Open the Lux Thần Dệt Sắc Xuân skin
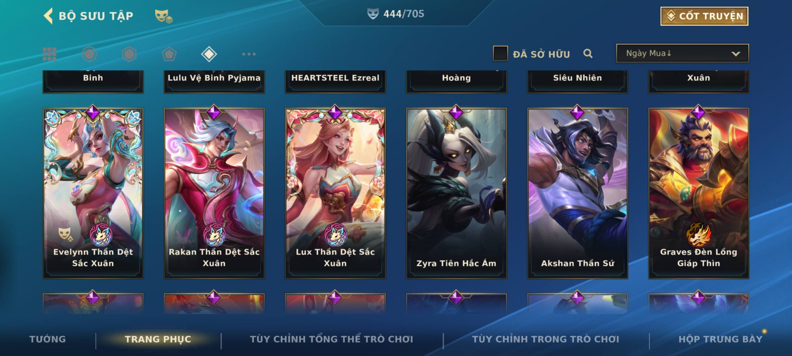The width and height of the screenshot is (792, 356). (335, 193)
